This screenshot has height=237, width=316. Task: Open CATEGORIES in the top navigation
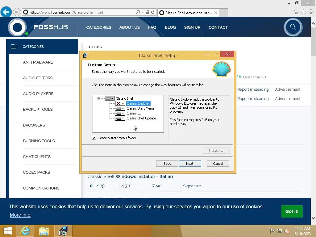click(x=98, y=27)
